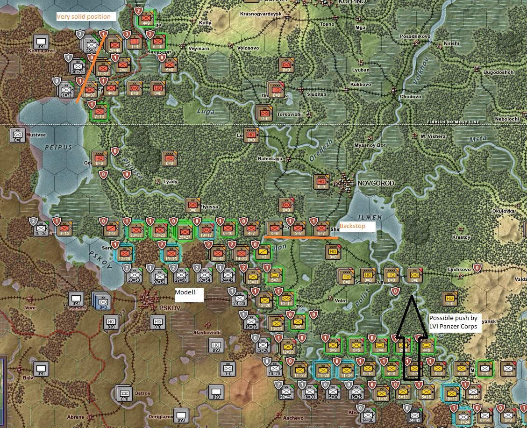Select the red 25=27 unit stack
527x428 pixels.
tap(184, 231)
